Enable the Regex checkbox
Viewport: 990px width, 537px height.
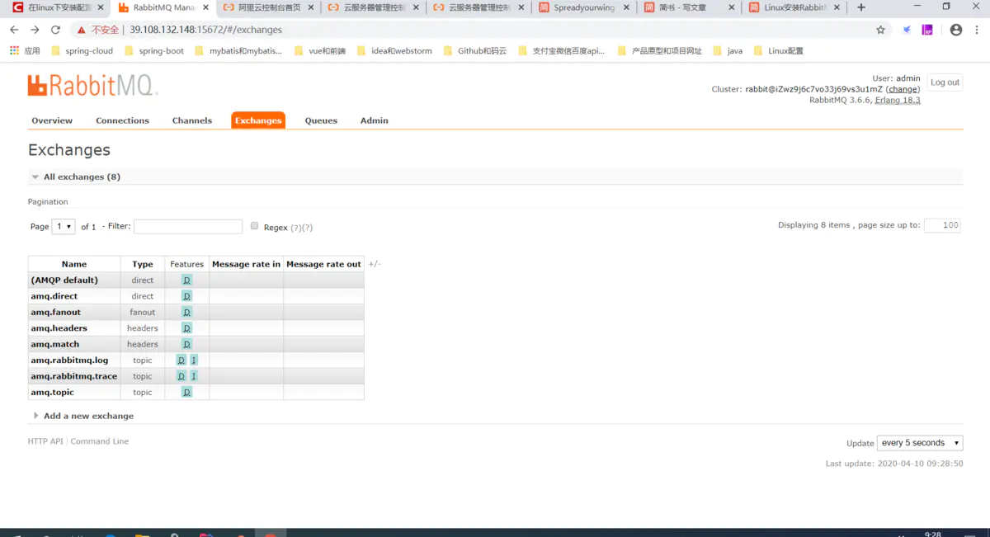[x=255, y=226]
